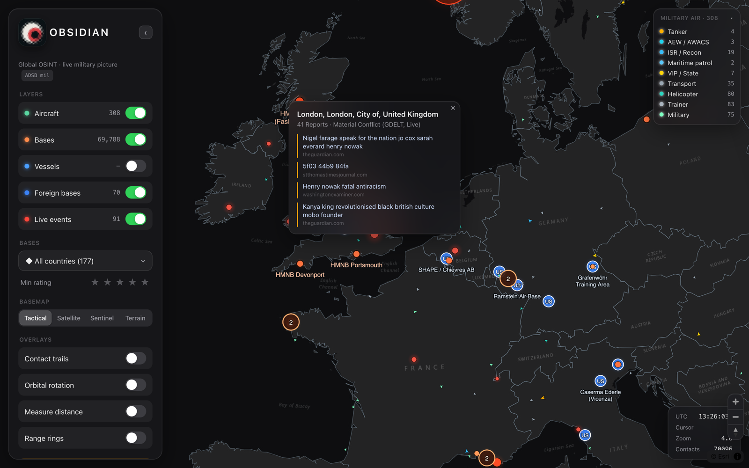This screenshot has width=749, height=468.
Task: Zoom out with the minus button
Action: [735, 417]
